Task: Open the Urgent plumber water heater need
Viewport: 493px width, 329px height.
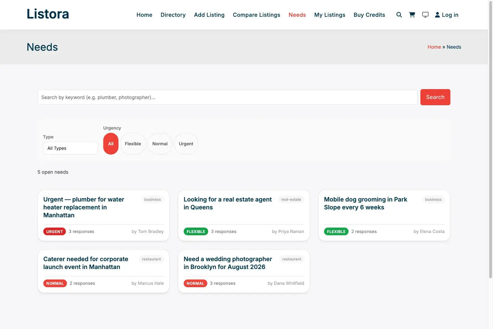Action: point(84,207)
